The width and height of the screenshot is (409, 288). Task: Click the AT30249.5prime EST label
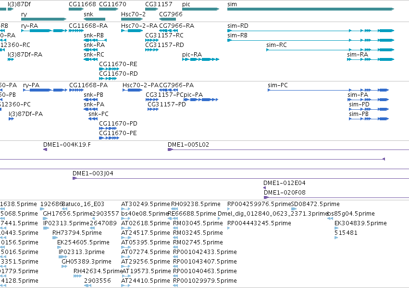coord(146,204)
